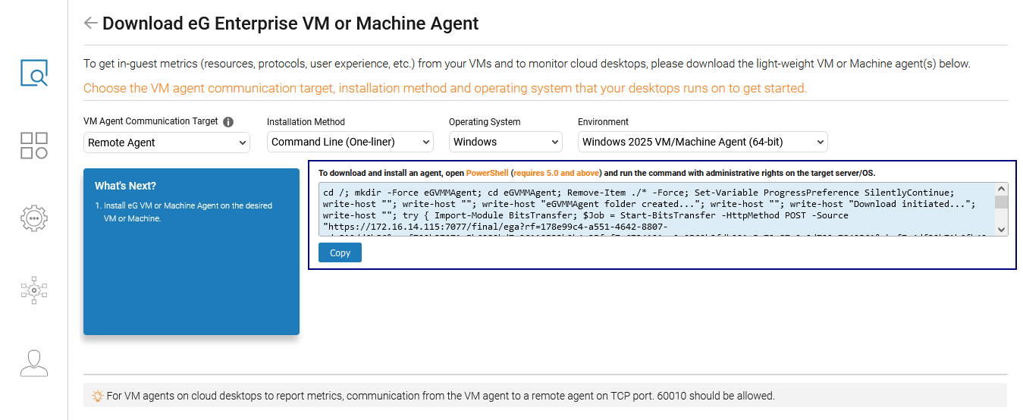Click the 'What's Next?' heading
Viewport: 1023px width, 420px height.
(x=125, y=186)
